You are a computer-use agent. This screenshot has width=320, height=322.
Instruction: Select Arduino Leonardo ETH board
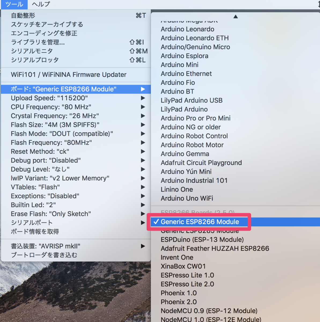tap(236, 38)
